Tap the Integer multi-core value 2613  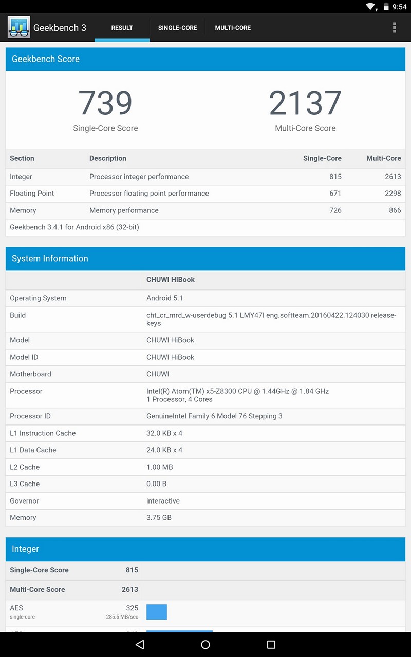click(x=393, y=177)
